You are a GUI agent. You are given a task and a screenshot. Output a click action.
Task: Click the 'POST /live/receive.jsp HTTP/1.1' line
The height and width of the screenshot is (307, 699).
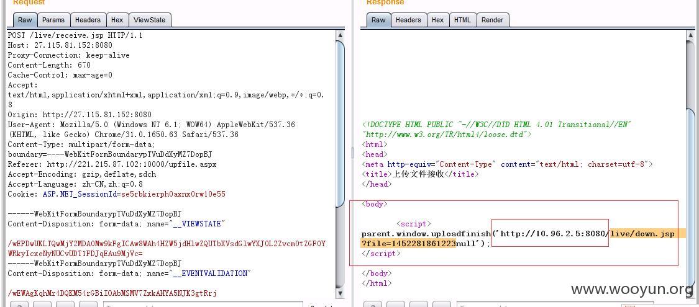pos(75,35)
